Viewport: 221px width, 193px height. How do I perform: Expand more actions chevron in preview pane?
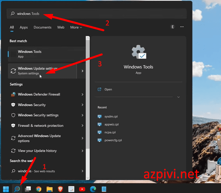pos(179,97)
